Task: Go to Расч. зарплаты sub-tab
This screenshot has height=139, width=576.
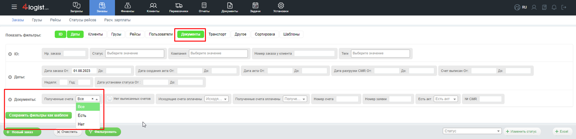Action: point(117,20)
